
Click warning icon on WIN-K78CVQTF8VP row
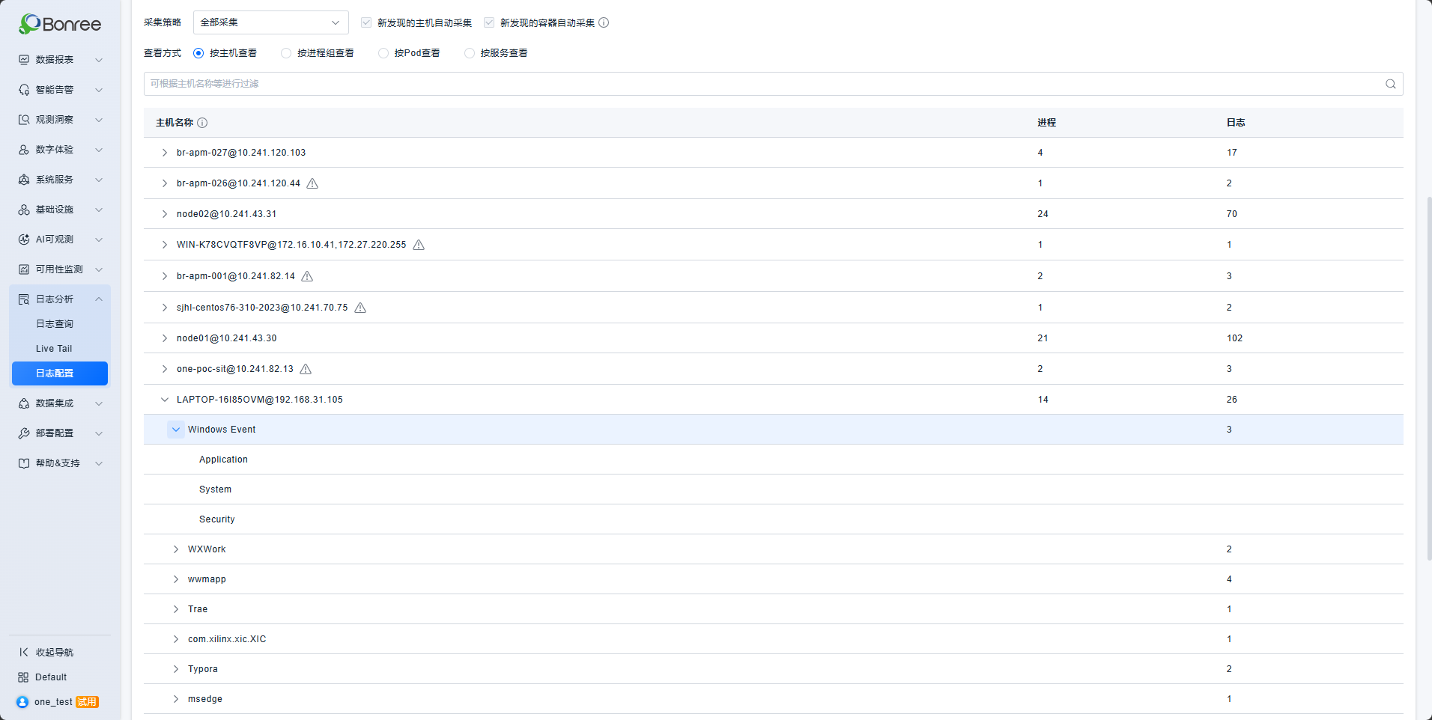point(419,245)
